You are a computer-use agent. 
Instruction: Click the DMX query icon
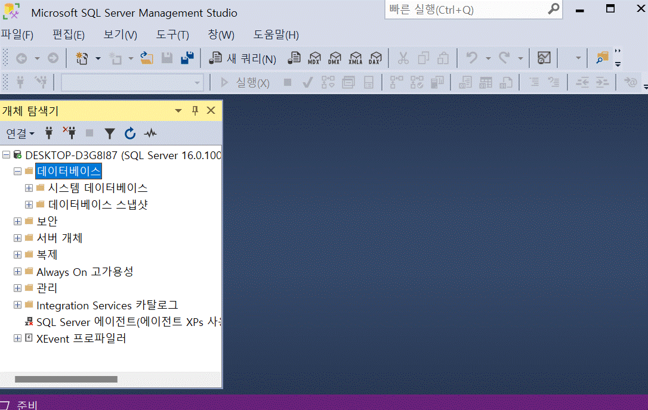[x=335, y=58]
